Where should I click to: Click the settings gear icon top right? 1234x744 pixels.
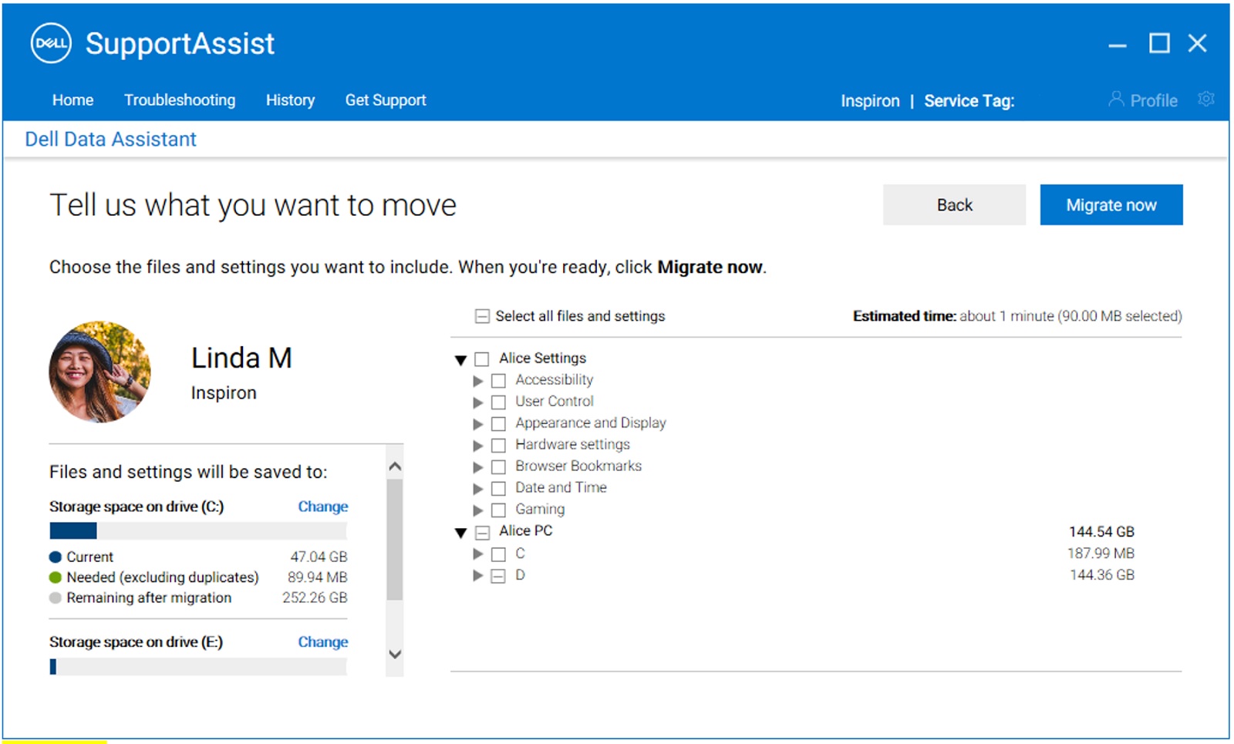pos(1205,99)
